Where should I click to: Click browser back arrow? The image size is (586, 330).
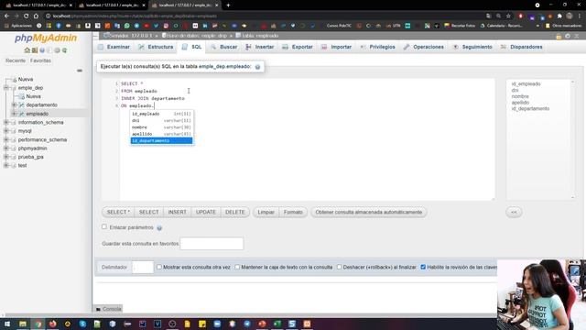pyautogui.click(x=6, y=16)
